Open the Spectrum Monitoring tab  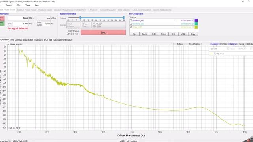162,10
